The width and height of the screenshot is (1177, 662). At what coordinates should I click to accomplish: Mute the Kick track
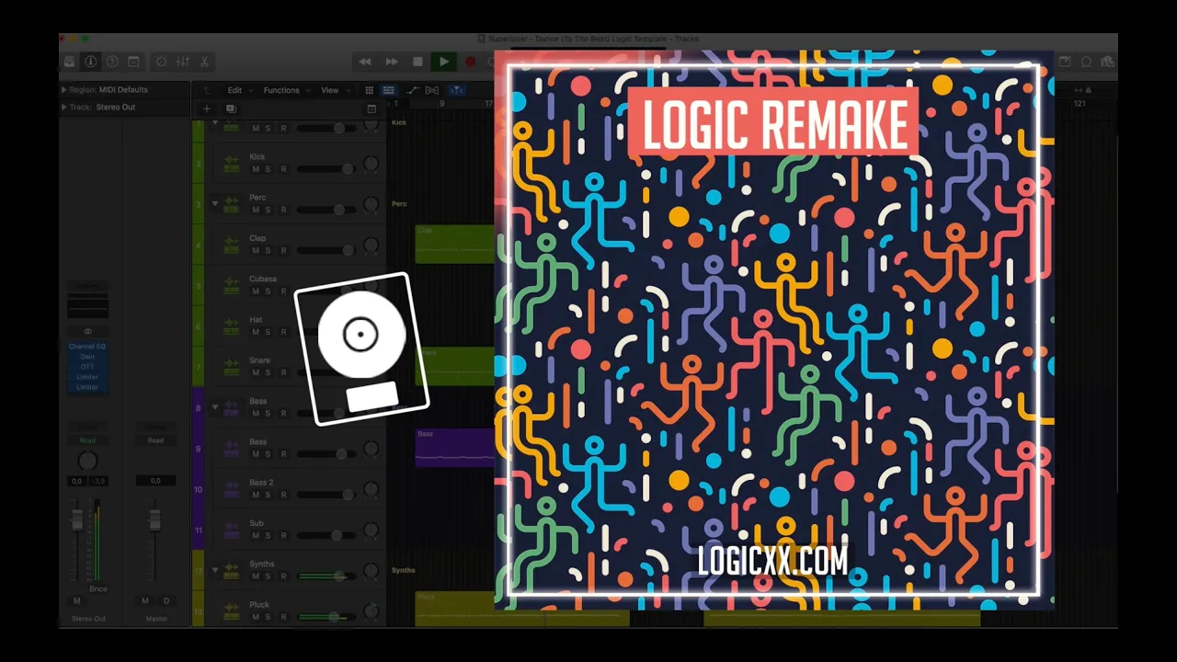point(256,169)
